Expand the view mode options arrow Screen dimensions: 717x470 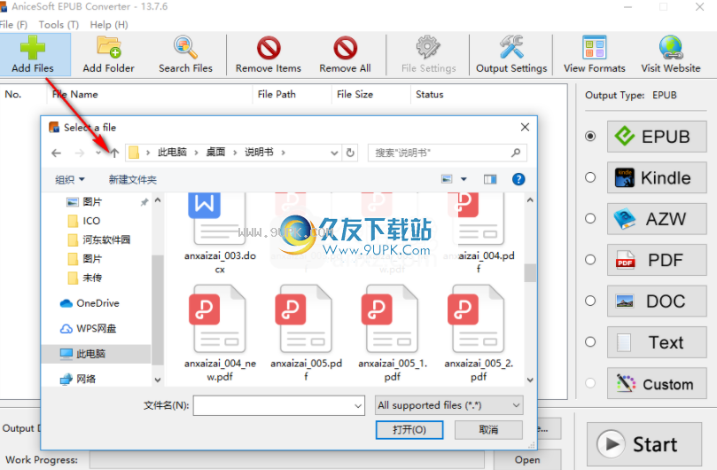tap(464, 179)
